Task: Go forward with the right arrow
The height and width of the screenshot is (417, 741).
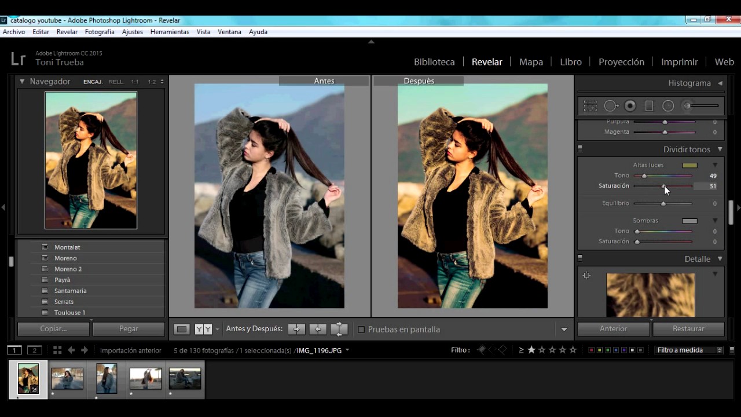Action: (x=85, y=350)
